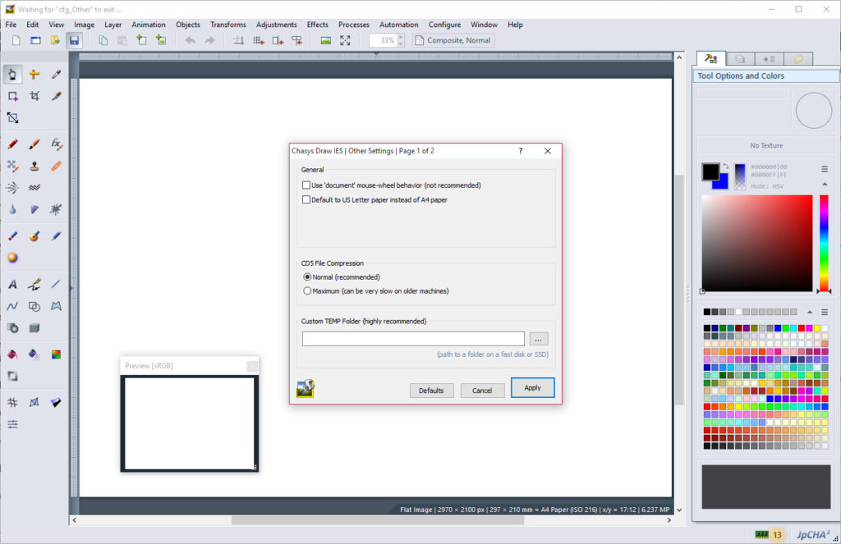
Task: Collapse the palette swatches triangle
Action: point(809,312)
